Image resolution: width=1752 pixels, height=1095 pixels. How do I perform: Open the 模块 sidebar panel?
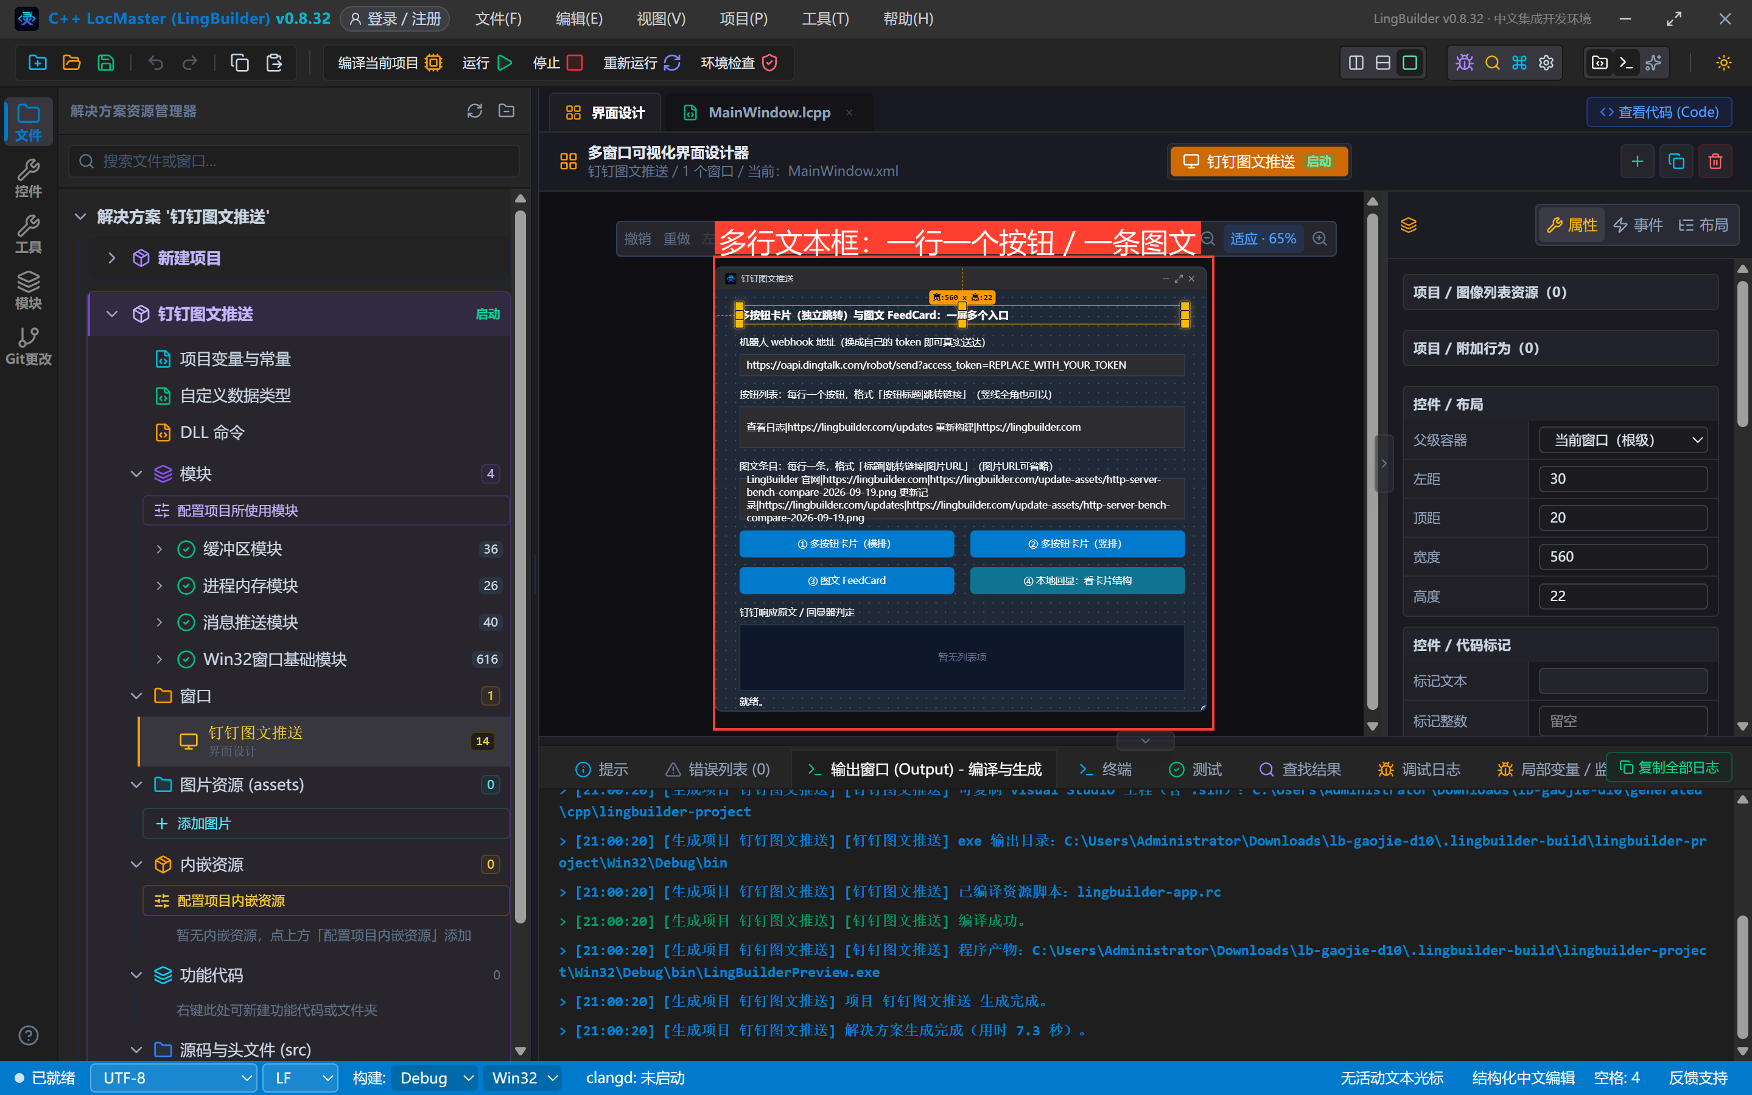pyautogui.click(x=28, y=290)
